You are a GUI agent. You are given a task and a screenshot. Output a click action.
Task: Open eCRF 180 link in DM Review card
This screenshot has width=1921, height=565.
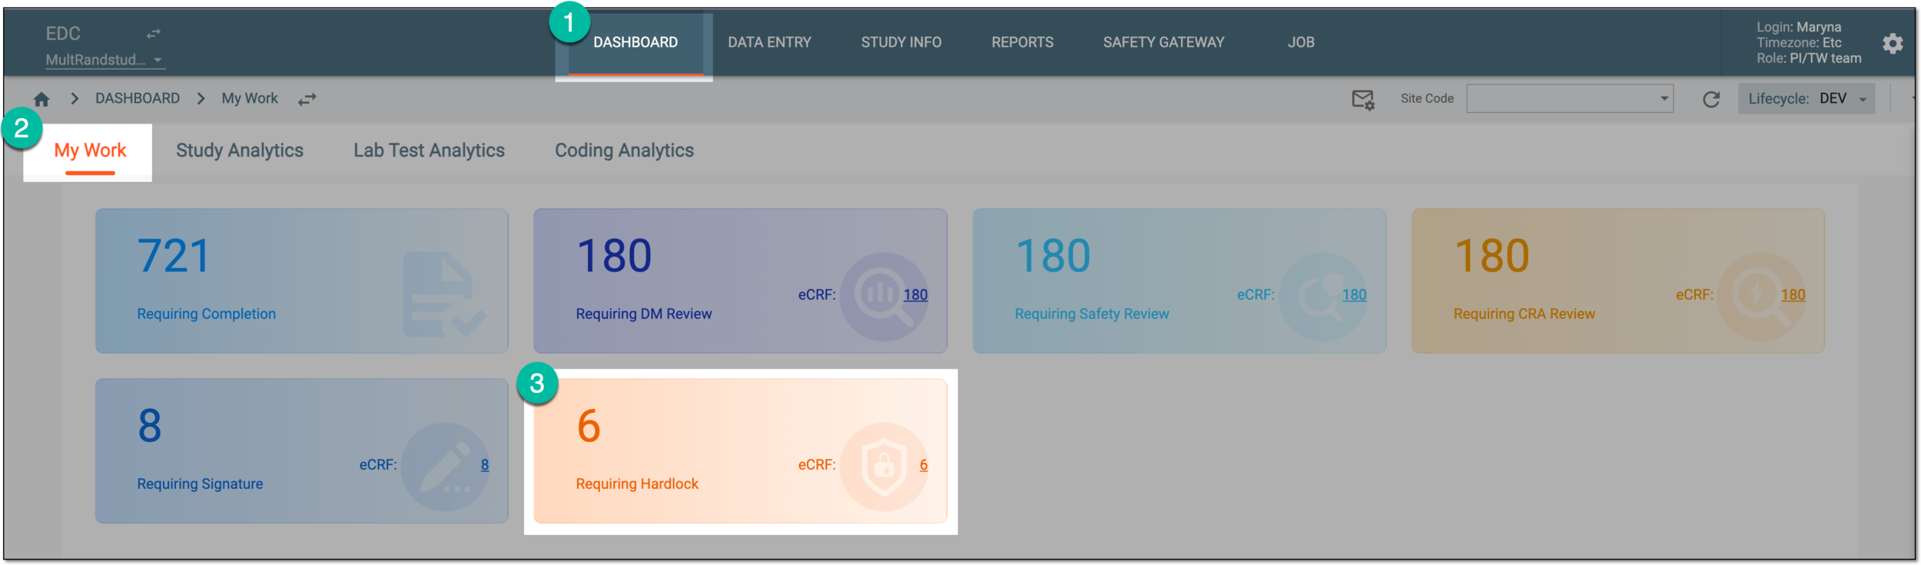pyautogui.click(x=915, y=295)
